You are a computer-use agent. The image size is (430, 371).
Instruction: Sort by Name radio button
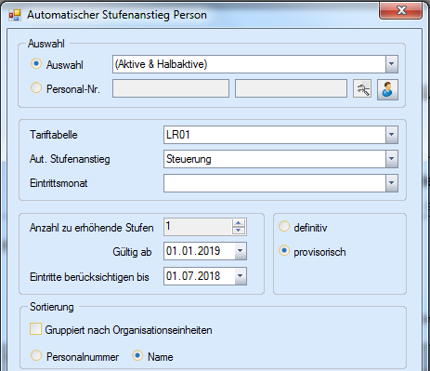click(137, 355)
